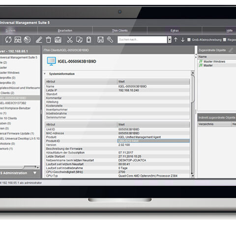Select the Win 10 Clients tree node
The height and width of the screenshot is (225, 236).
(x=8, y=118)
